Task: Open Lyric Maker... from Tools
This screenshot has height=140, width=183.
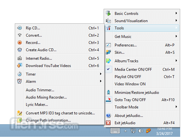Action: tap(60, 105)
